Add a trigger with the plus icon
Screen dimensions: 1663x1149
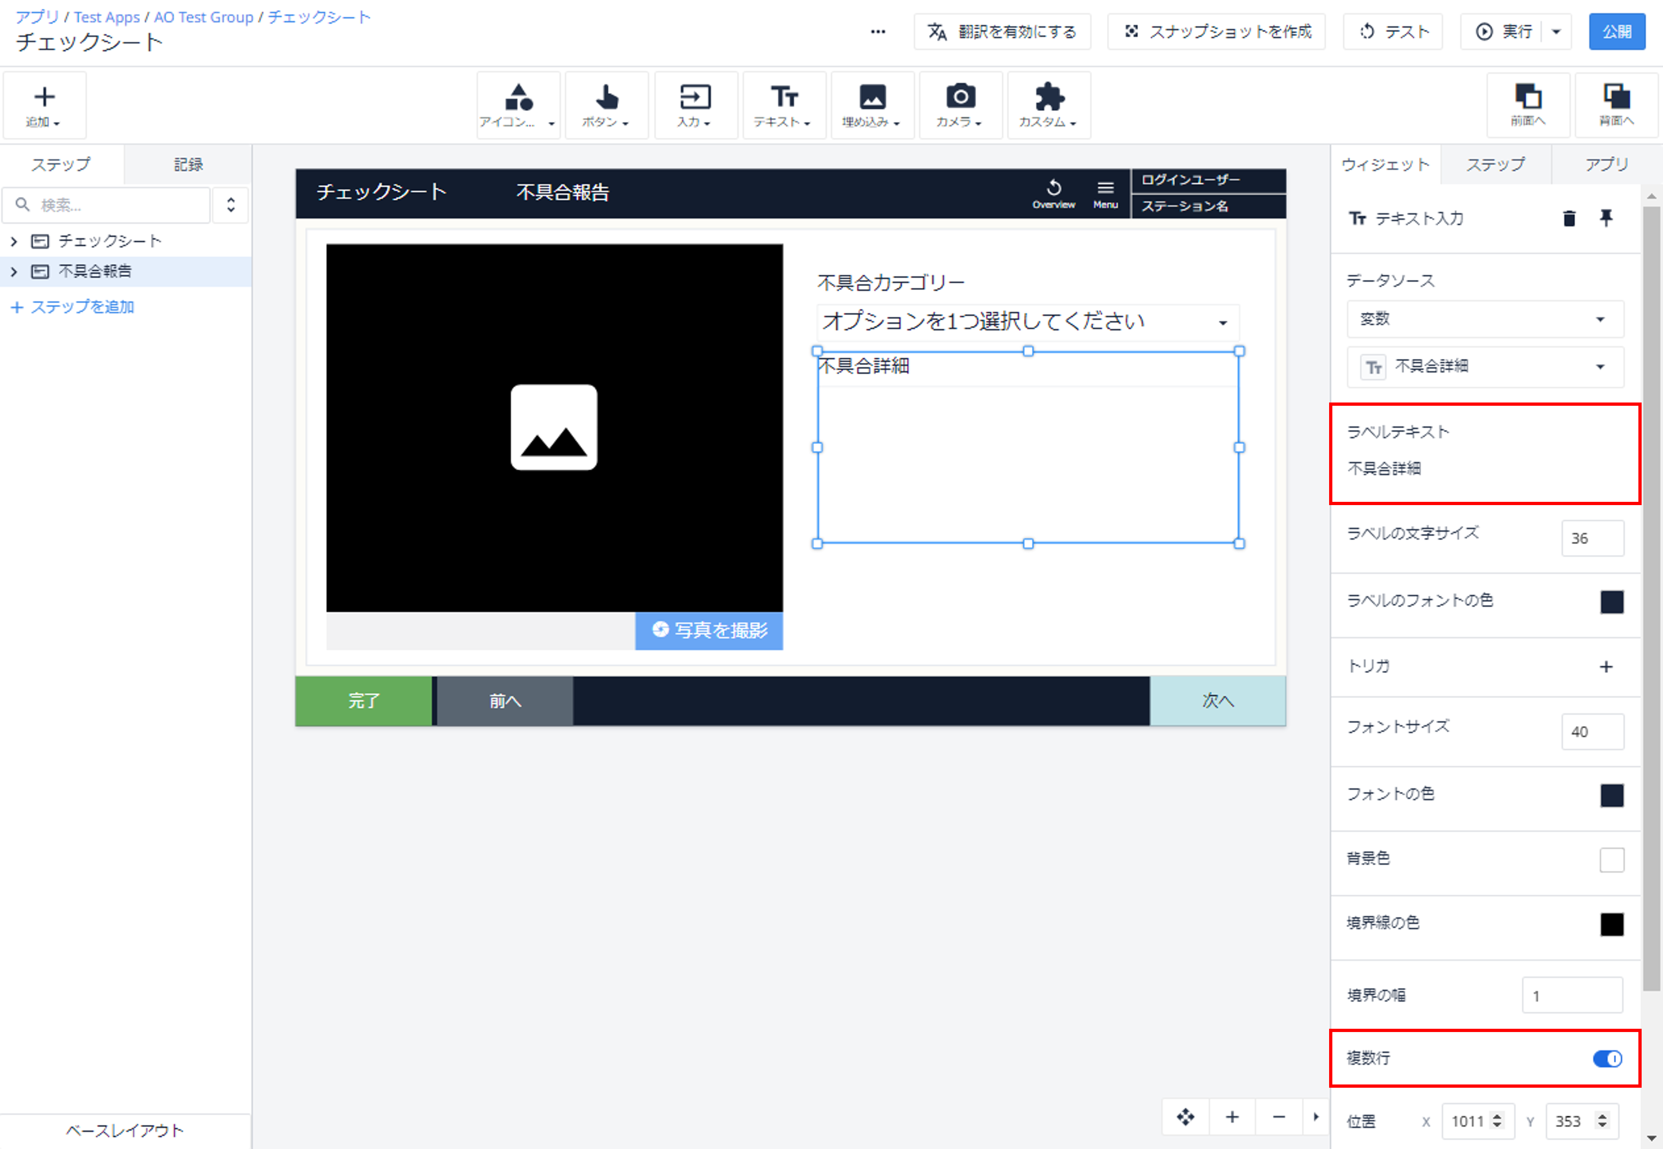pyautogui.click(x=1606, y=667)
